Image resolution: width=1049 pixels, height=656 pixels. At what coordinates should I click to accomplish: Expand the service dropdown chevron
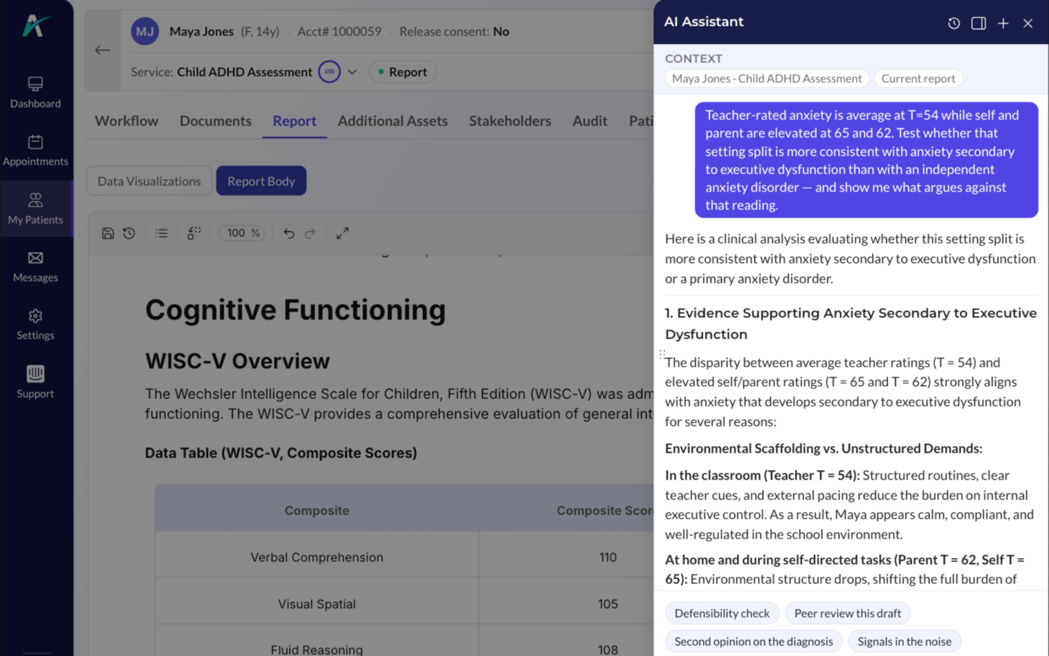click(x=352, y=72)
